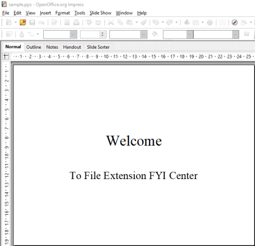Click the vertical ruler at mark 10
The height and width of the screenshot is (246, 255).
(x=6, y=156)
